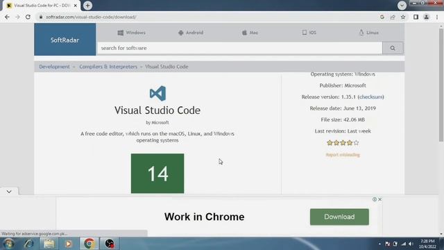Open the Chrome profile avatar
Viewport: 444px width, 250px height.
coord(426,17)
